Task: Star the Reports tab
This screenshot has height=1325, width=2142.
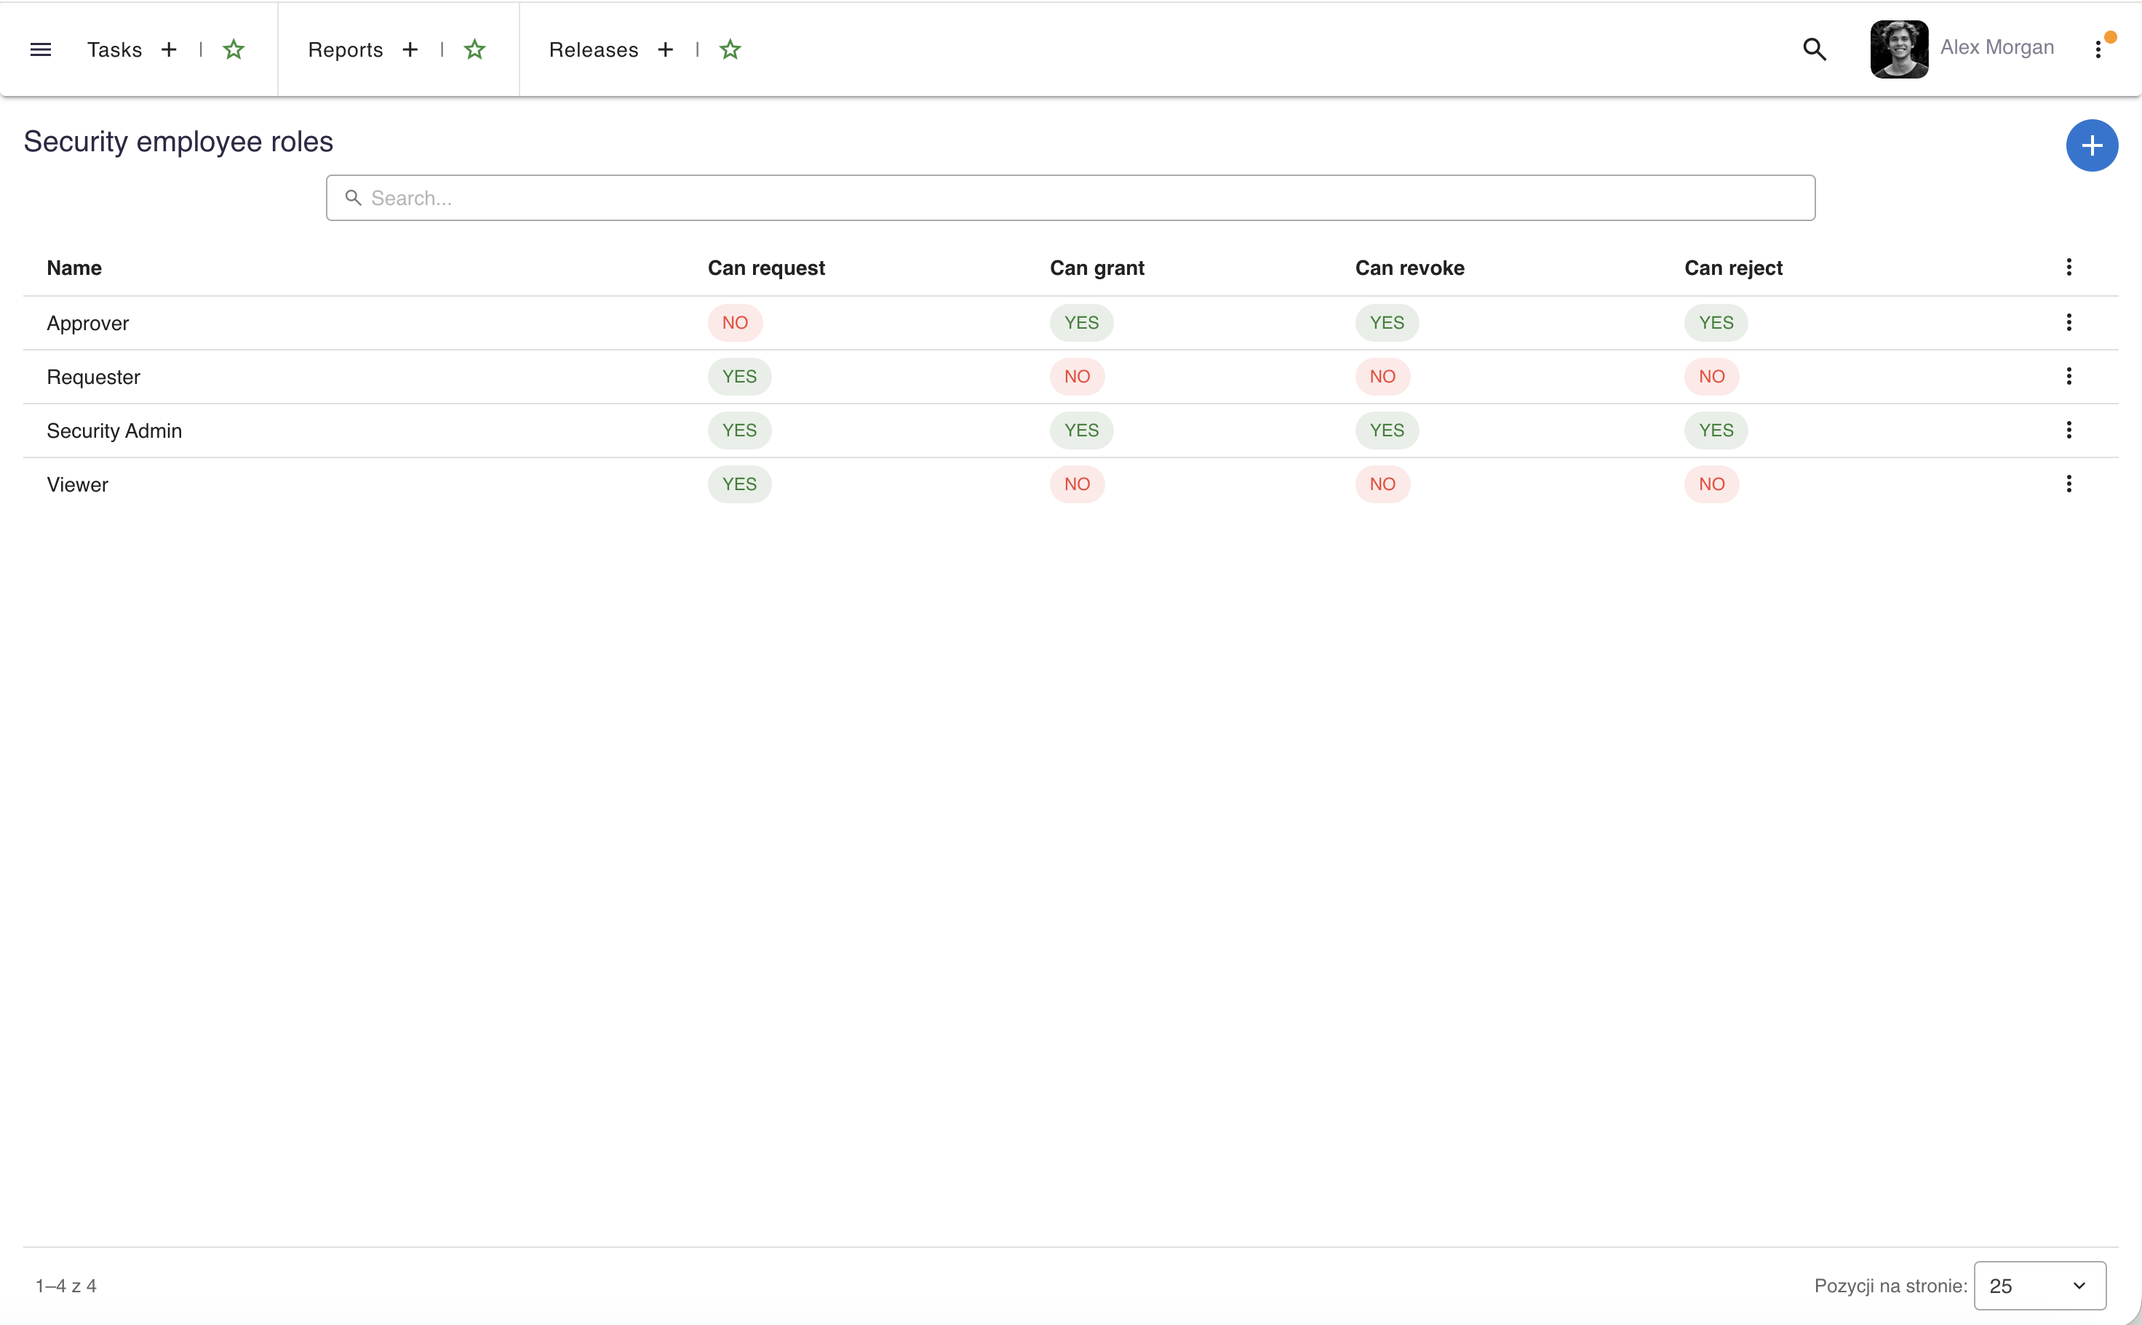Action: (x=474, y=49)
